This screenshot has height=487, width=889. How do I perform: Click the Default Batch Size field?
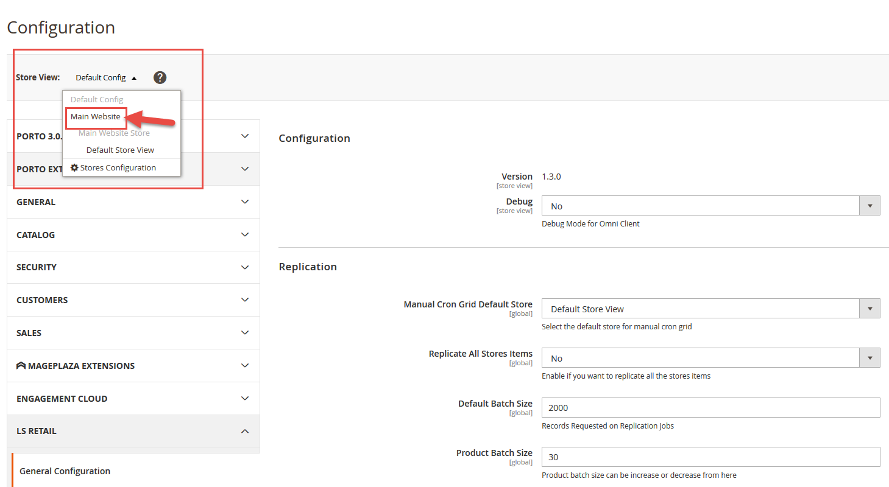pos(710,408)
